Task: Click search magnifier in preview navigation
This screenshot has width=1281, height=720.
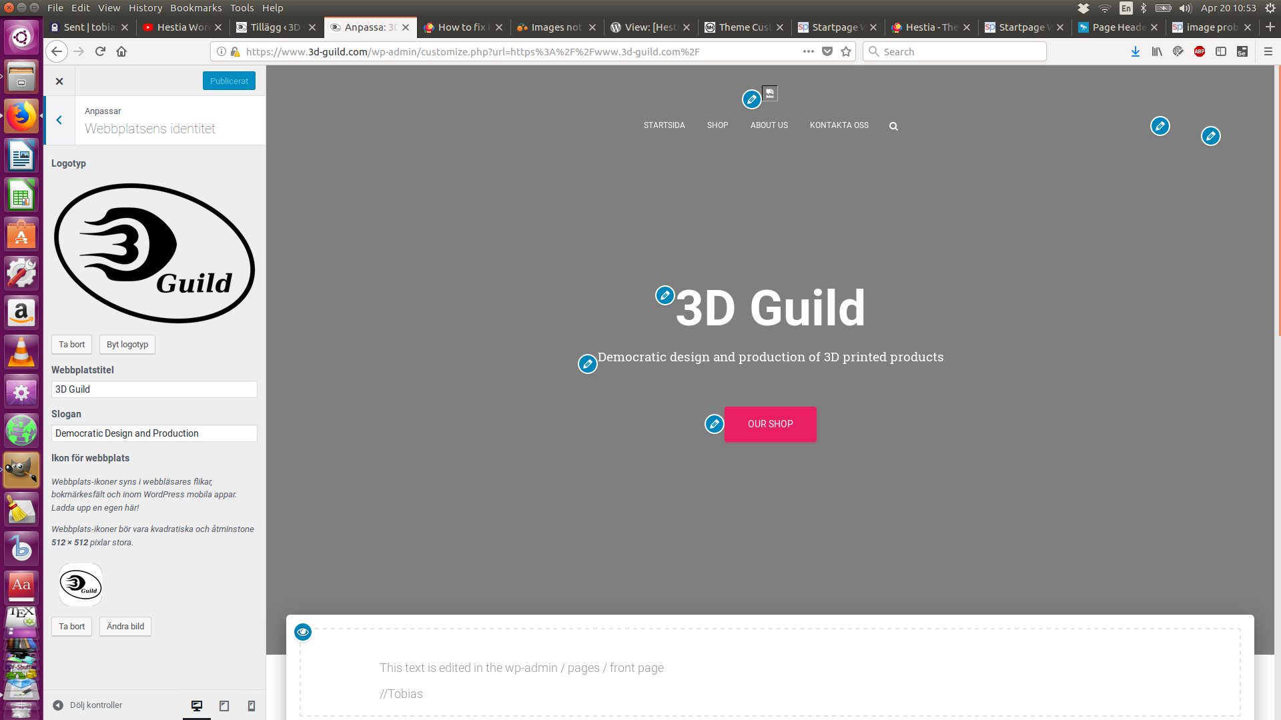Action: [894, 126]
